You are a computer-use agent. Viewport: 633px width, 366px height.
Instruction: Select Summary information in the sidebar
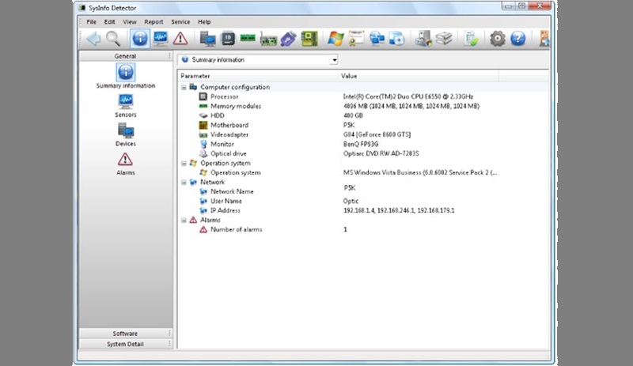click(126, 76)
